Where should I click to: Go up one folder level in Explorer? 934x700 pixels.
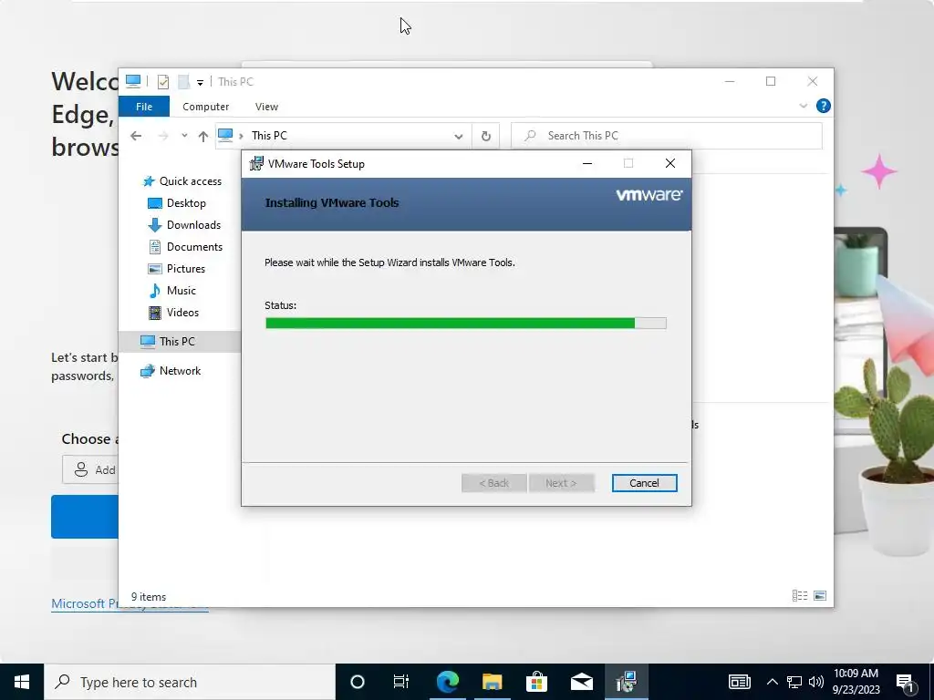[203, 137]
